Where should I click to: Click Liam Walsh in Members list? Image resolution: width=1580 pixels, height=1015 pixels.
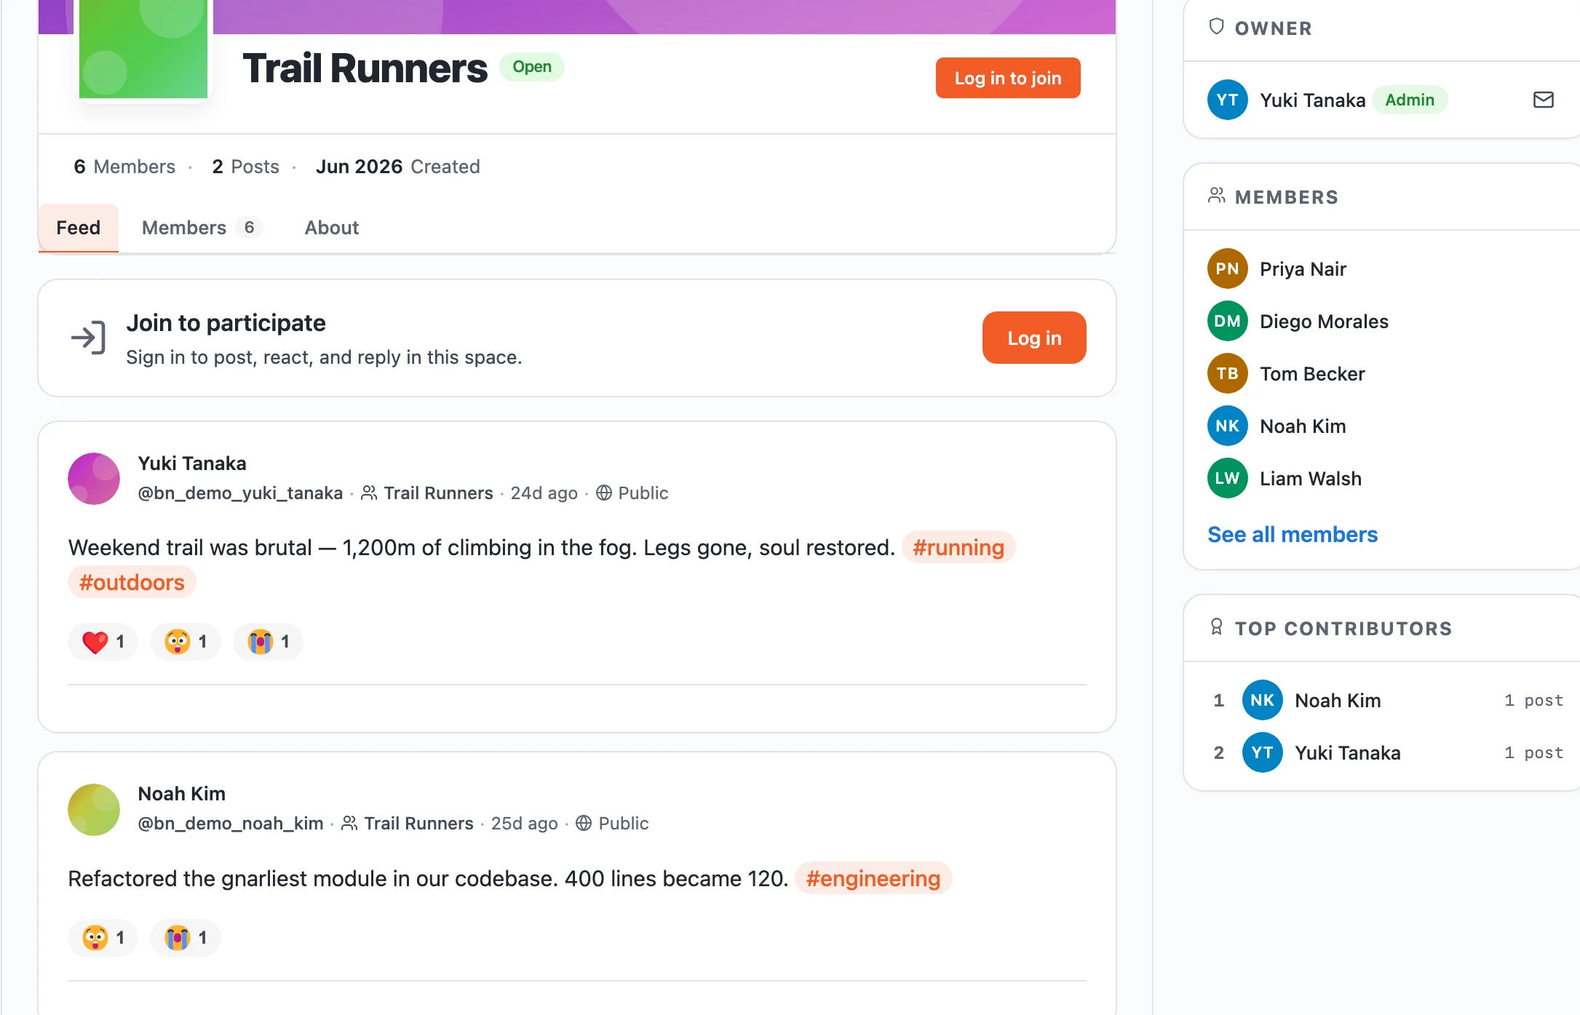(x=1311, y=478)
